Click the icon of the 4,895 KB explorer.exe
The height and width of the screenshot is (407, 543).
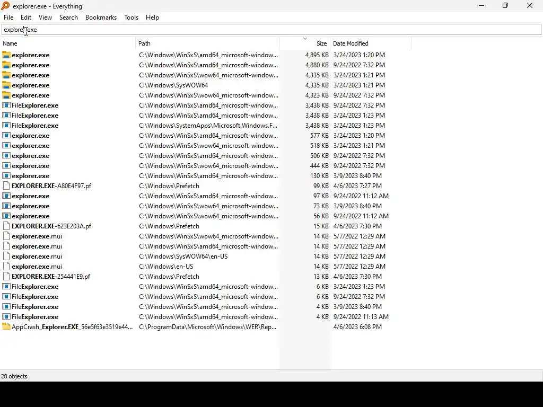pos(6,55)
